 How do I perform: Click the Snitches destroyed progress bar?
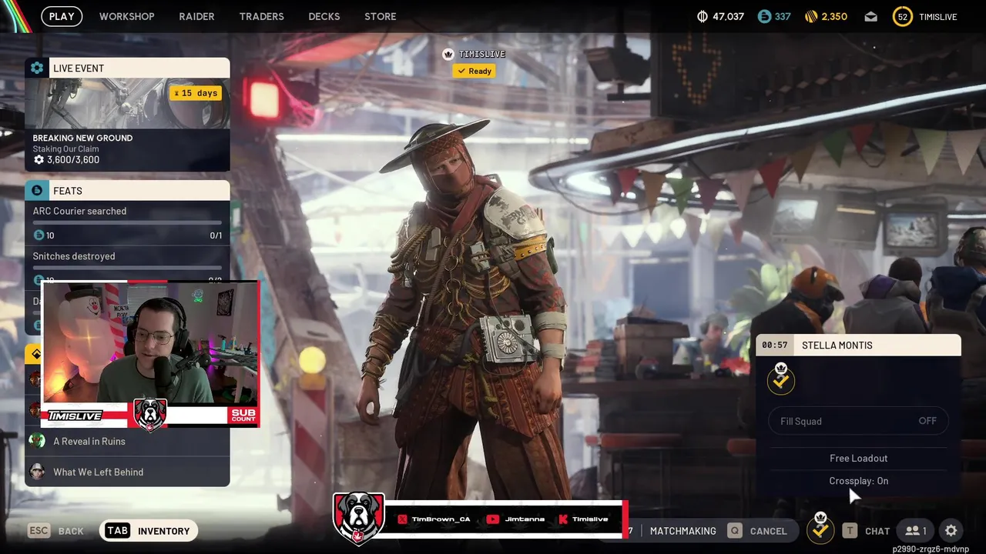[127, 268]
